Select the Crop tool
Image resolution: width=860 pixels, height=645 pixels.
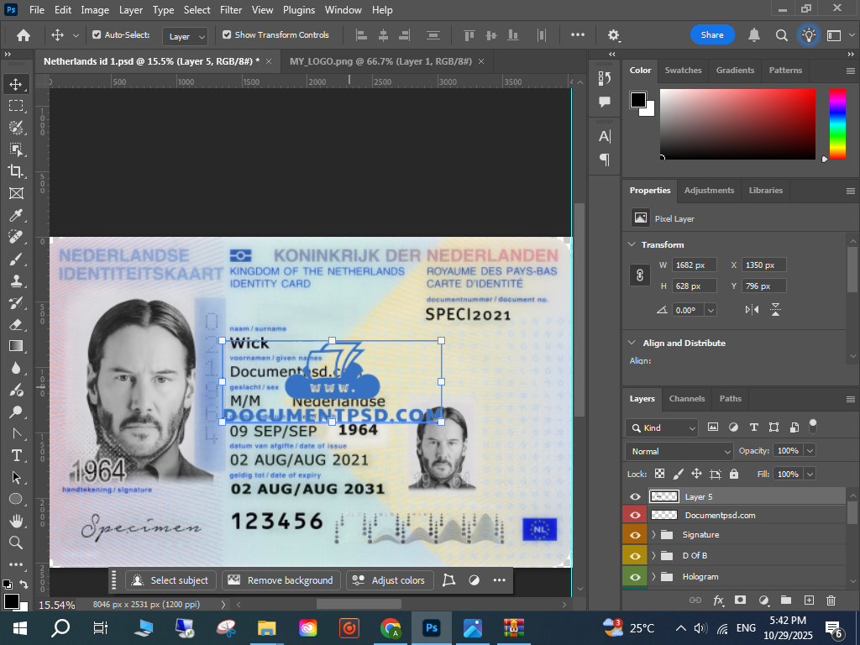(16, 171)
